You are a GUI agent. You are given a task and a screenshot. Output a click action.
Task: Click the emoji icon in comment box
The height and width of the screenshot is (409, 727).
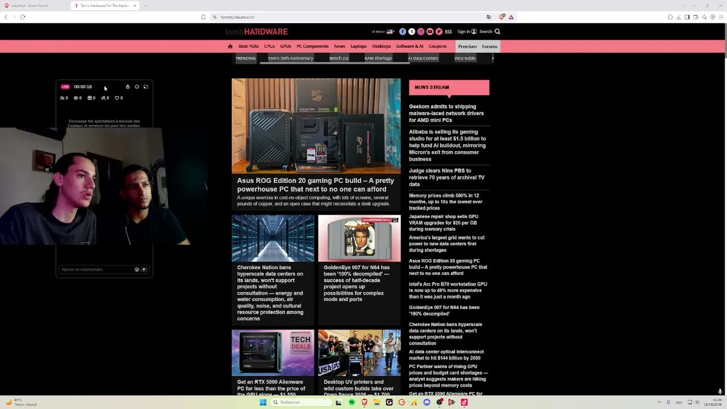pyautogui.click(x=137, y=270)
